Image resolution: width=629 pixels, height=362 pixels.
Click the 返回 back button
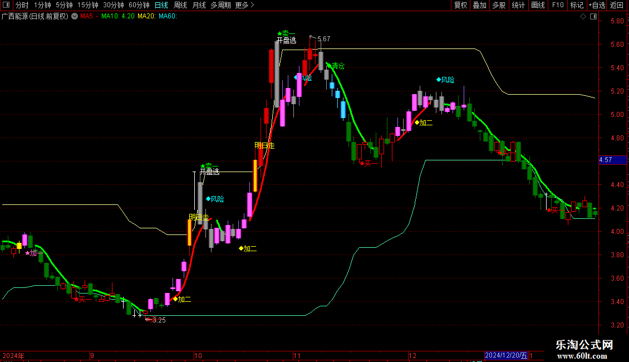tap(617, 5)
